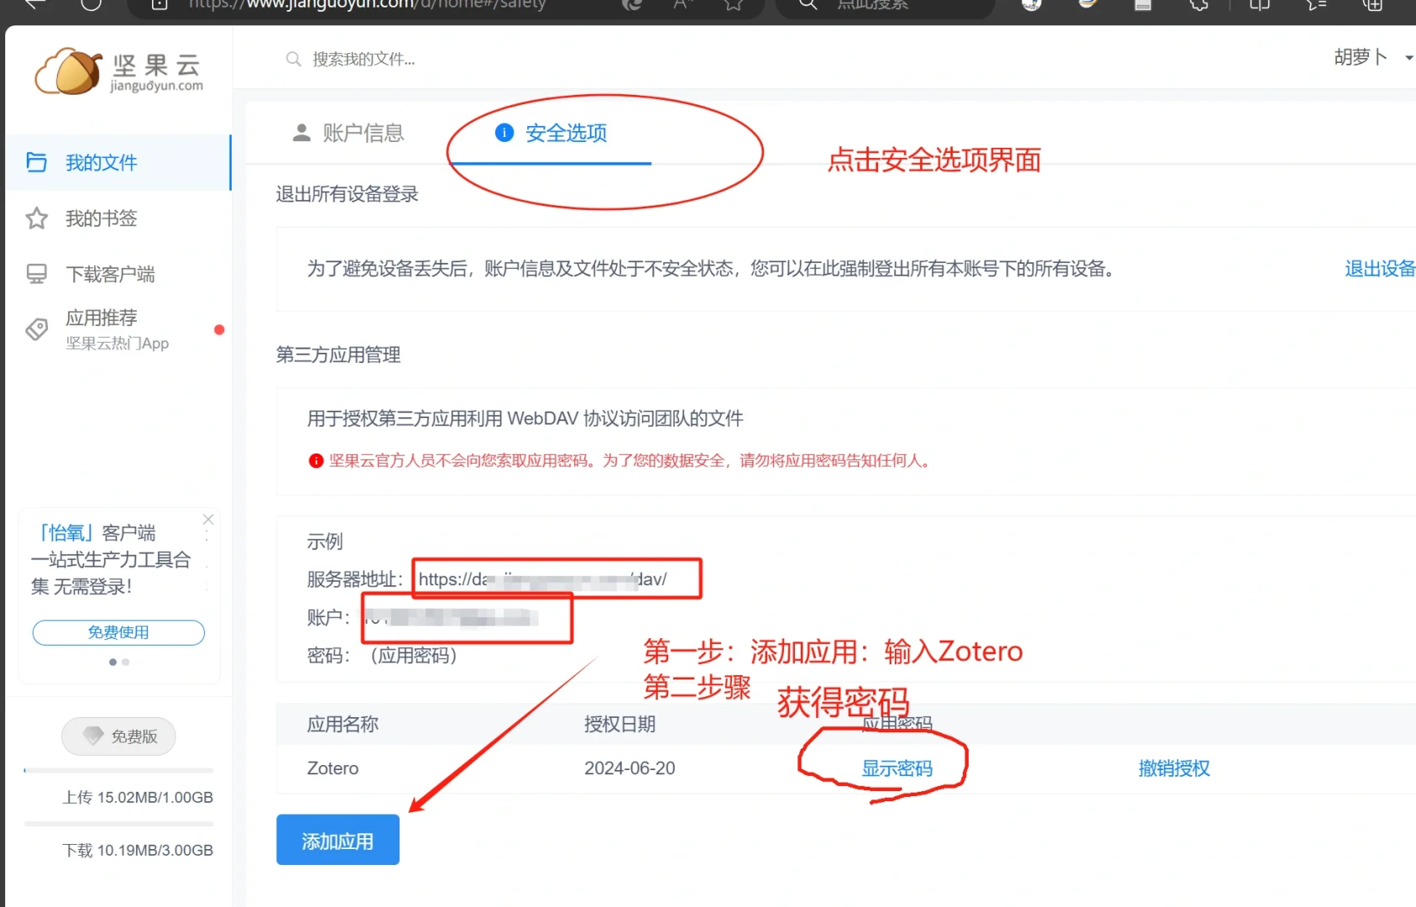Open 我的文件 folder icon in sidebar
Viewport: 1416px width, 907px height.
tap(37, 162)
